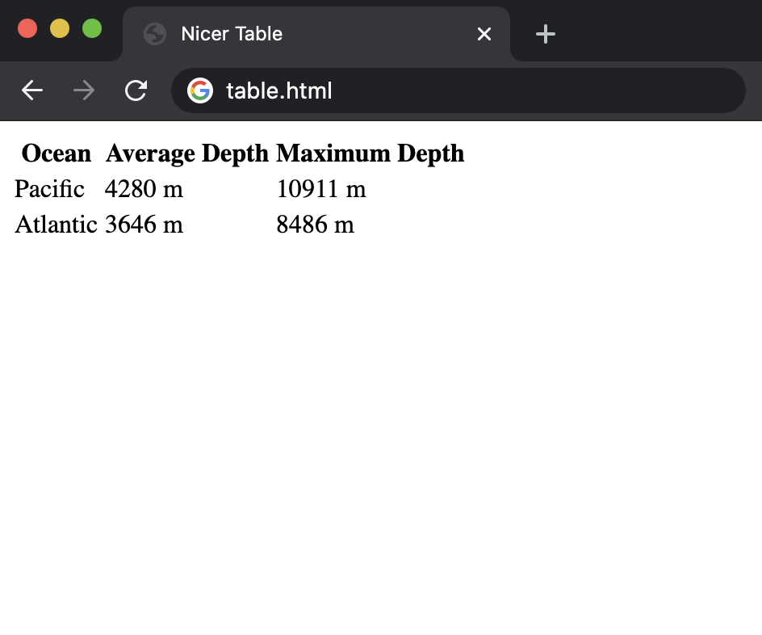Close the Nicer Table tab
762x635 pixels.
[484, 34]
